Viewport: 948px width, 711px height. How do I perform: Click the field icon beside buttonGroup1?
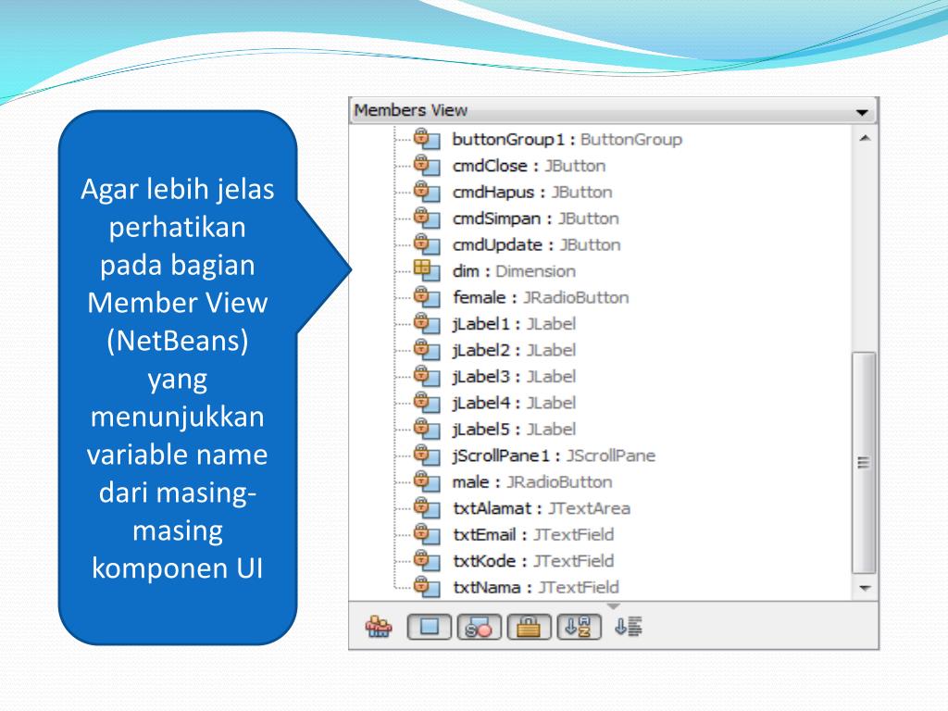click(x=427, y=139)
